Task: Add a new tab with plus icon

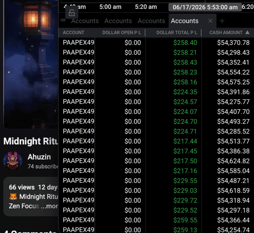Action: coord(222,21)
